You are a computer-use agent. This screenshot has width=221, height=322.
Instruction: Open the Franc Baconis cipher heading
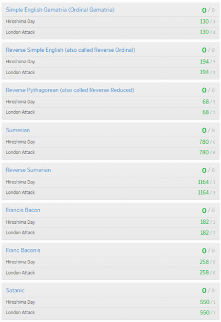pyautogui.click(x=23, y=250)
